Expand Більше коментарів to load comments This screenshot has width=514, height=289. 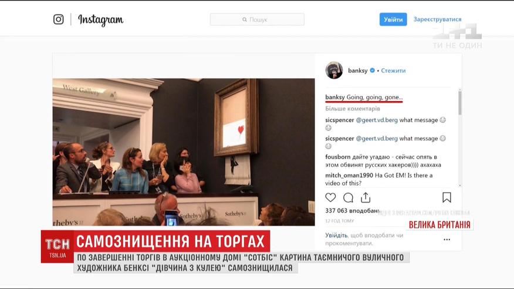pos(353,108)
